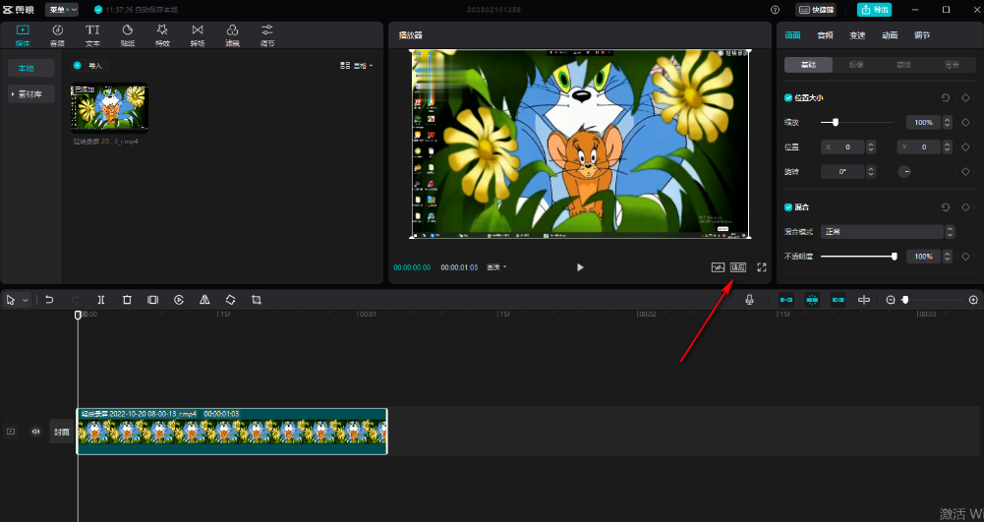Click the microphone record voiceover icon
Image resolution: width=984 pixels, height=522 pixels.
click(x=749, y=300)
